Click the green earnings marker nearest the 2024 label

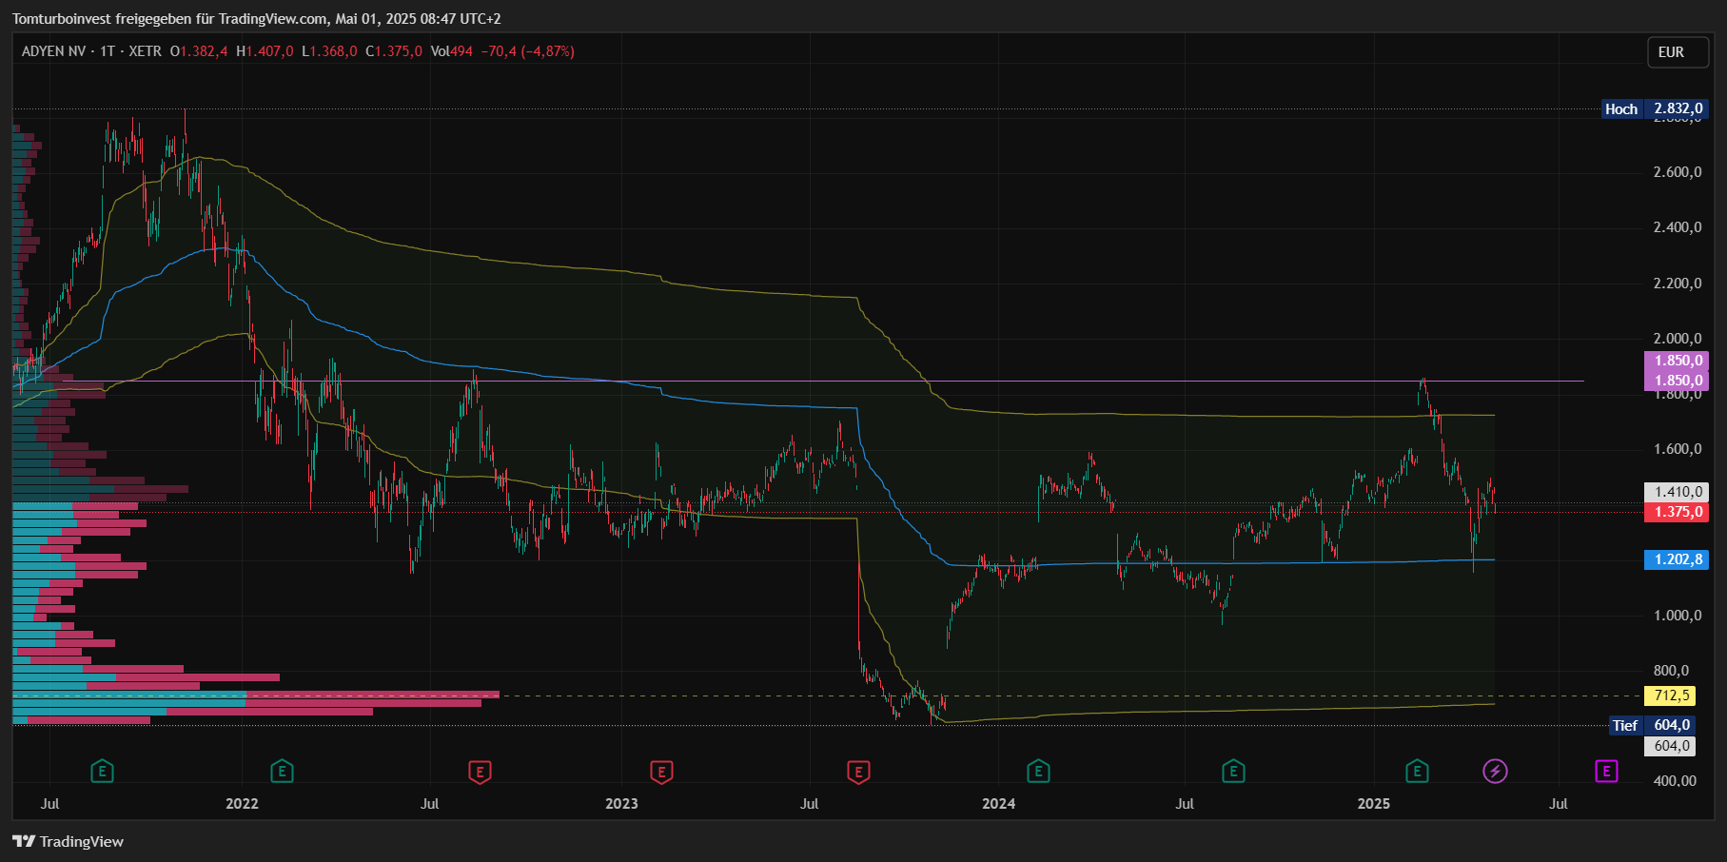point(1038,771)
